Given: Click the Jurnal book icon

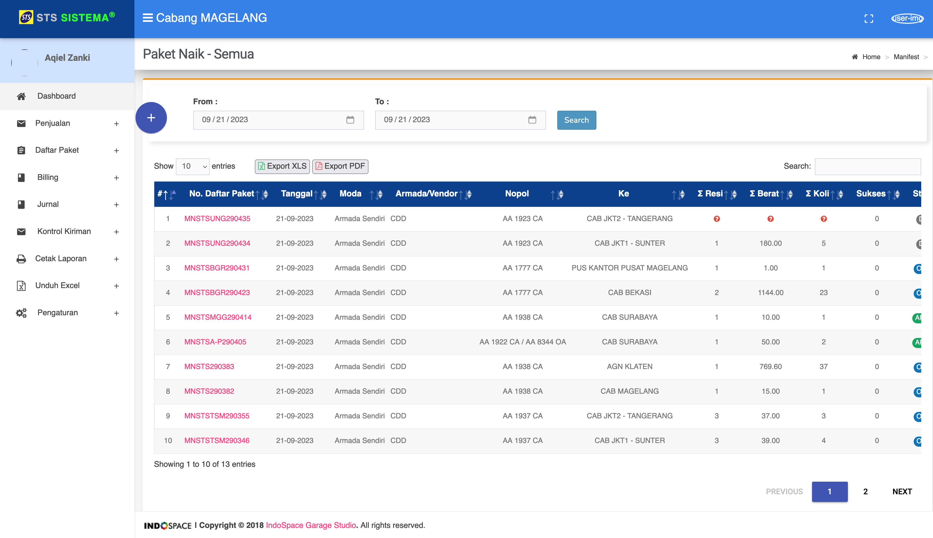Looking at the screenshot, I should pyautogui.click(x=21, y=204).
